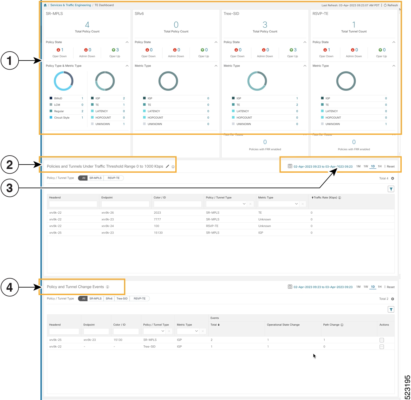Open the Policy/Tunnel Type column dropdown

point(244,204)
